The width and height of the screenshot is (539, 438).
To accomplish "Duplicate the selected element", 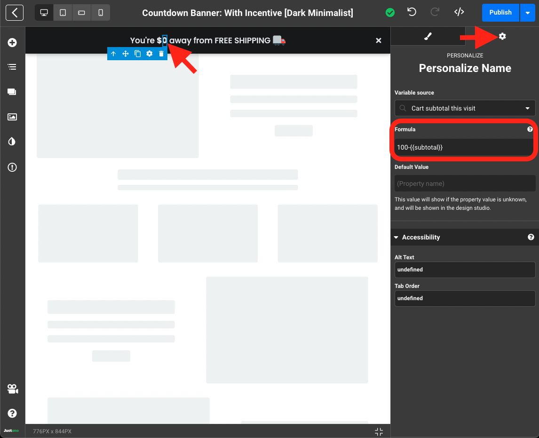I will (138, 54).
